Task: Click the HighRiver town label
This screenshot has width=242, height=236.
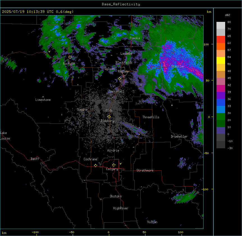Action: 121,208
